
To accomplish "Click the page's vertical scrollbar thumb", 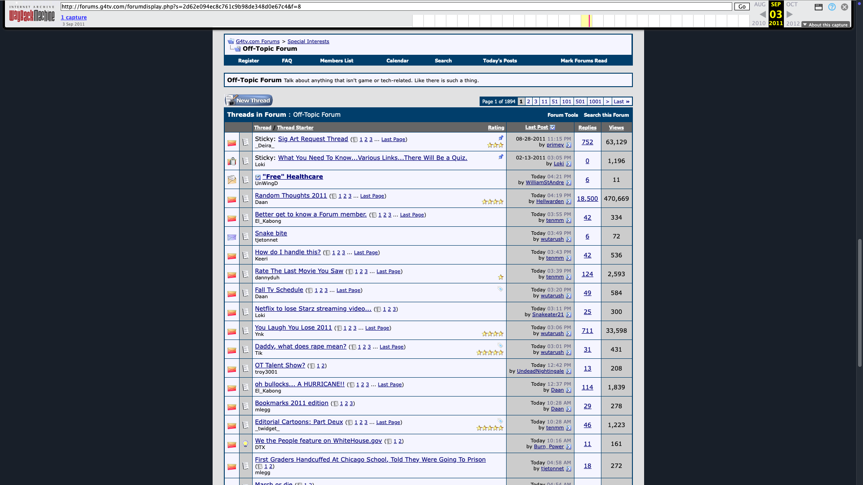I will pos(860,303).
